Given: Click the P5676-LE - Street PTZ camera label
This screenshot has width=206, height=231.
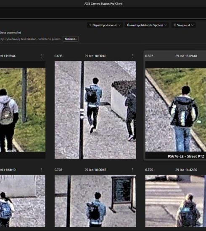Looking at the screenshot, I should 186,156.
